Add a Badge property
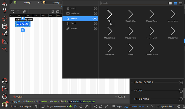Viewport: 185px width, 109px height. click(x=181, y=91)
